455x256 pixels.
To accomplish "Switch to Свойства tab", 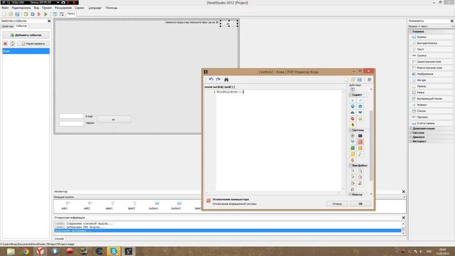I will coord(7,26).
